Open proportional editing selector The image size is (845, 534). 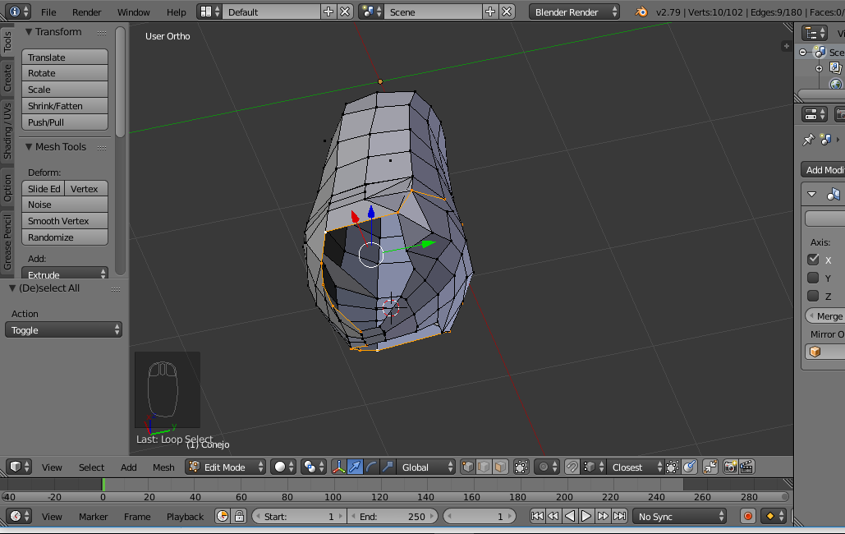coord(547,467)
